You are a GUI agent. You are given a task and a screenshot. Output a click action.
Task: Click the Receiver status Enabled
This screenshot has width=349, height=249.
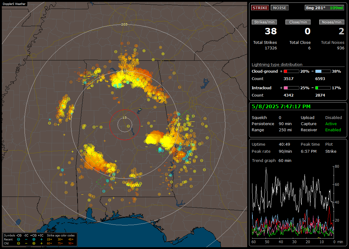point(333,130)
